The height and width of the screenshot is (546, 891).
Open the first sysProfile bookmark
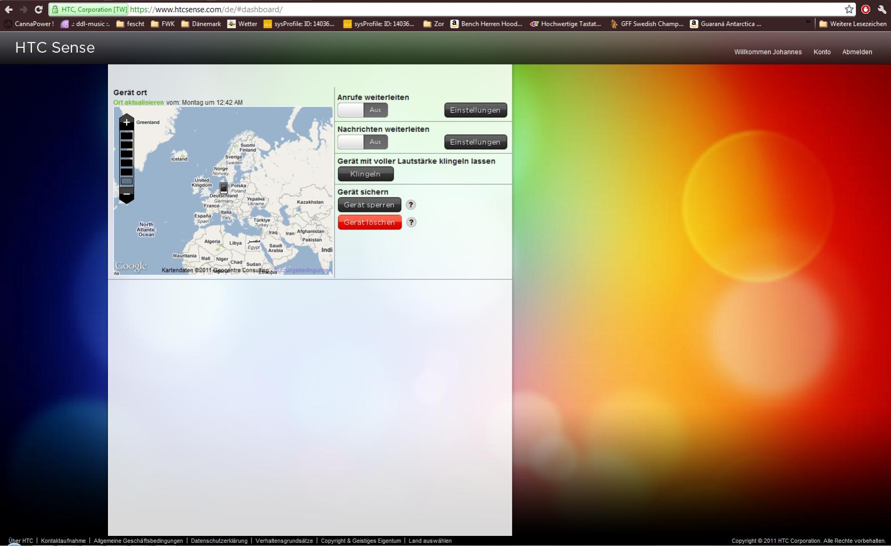299,24
